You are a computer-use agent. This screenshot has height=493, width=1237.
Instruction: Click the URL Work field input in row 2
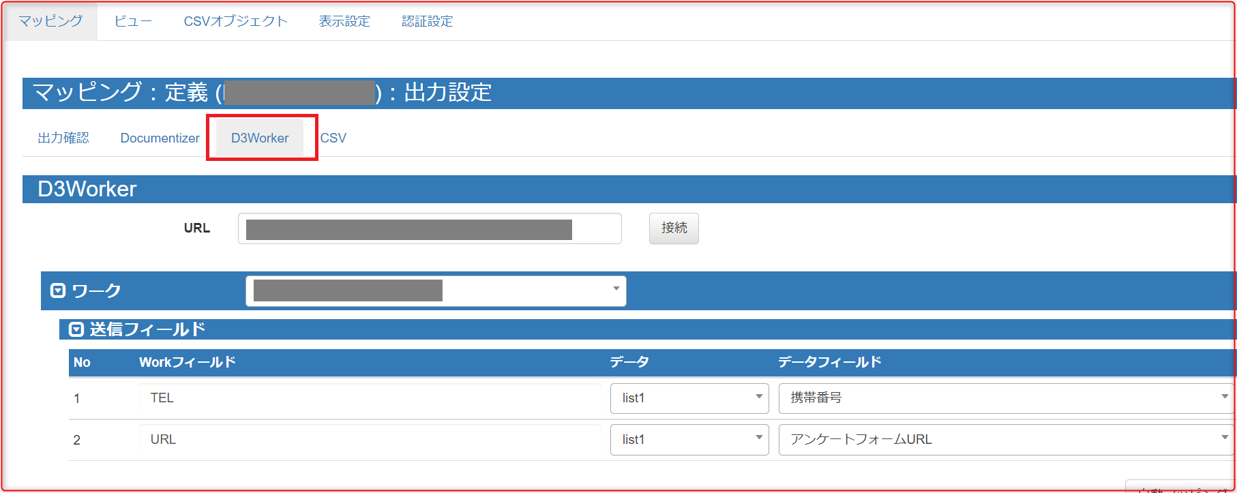tap(370, 440)
